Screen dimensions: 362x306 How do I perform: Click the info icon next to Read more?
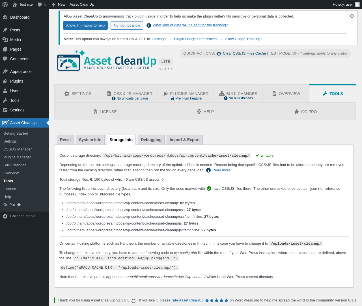point(208,170)
